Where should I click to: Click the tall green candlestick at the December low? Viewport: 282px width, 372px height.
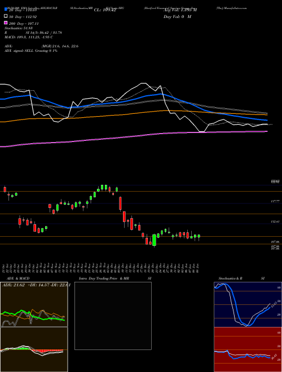point(155,240)
